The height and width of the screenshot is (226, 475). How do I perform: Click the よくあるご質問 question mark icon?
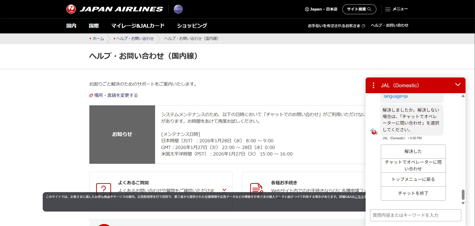point(103,189)
